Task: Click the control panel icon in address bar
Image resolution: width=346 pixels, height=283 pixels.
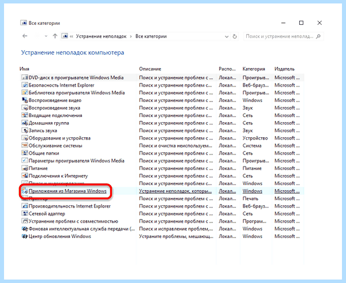Action: coord(65,36)
